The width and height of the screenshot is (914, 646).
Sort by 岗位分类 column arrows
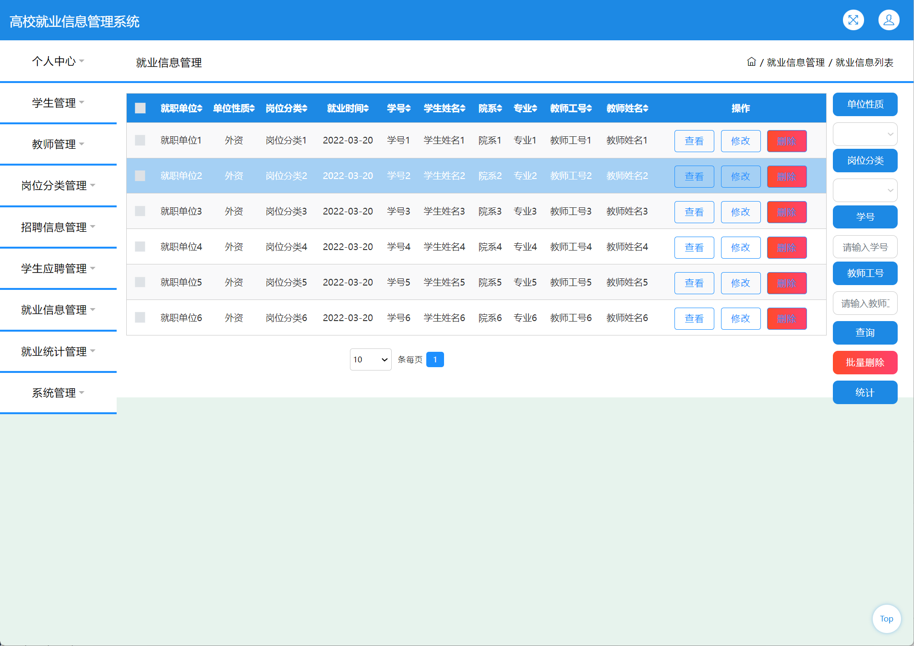click(305, 108)
